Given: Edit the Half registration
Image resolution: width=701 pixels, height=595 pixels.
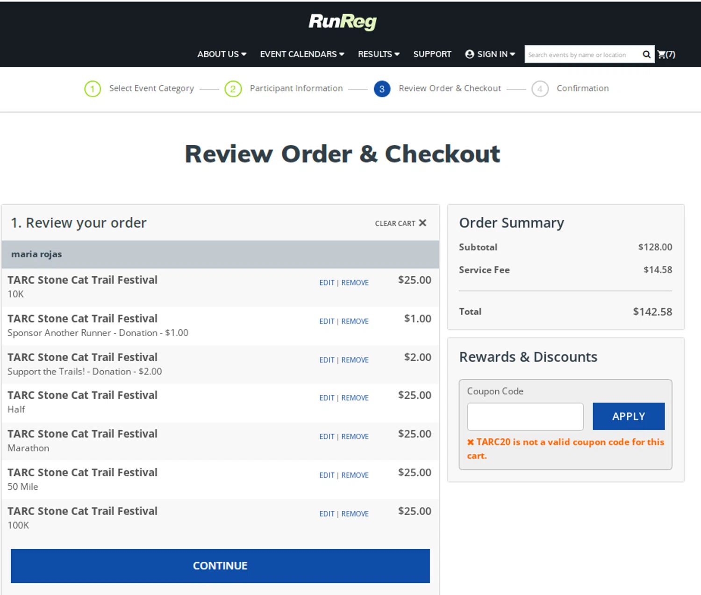Looking at the screenshot, I should [327, 398].
